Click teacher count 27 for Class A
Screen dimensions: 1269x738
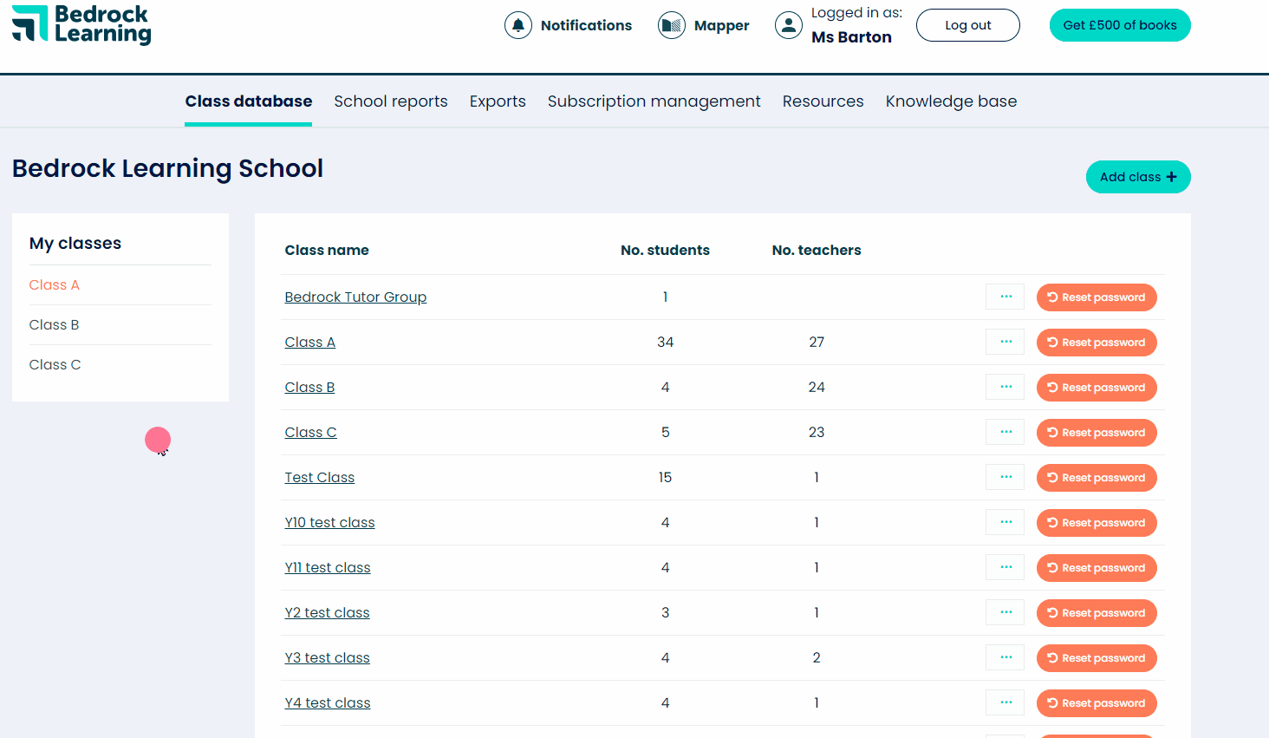click(817, 343)
